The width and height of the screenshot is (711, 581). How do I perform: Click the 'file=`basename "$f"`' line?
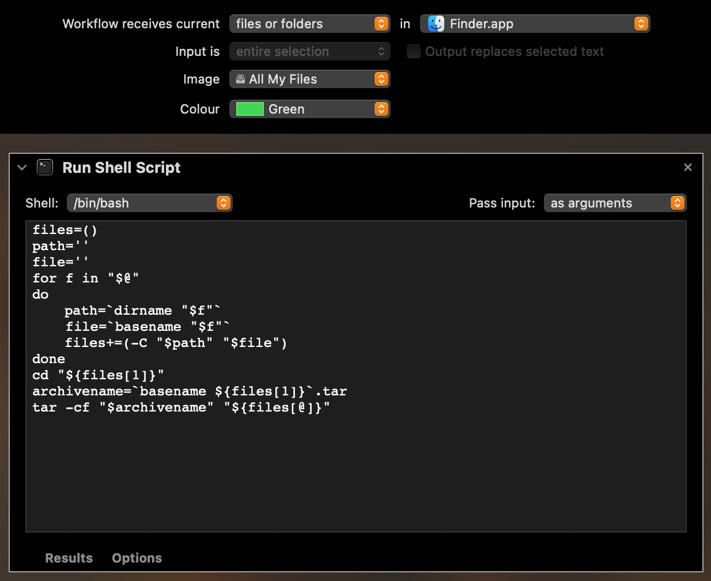coord(148,327)
